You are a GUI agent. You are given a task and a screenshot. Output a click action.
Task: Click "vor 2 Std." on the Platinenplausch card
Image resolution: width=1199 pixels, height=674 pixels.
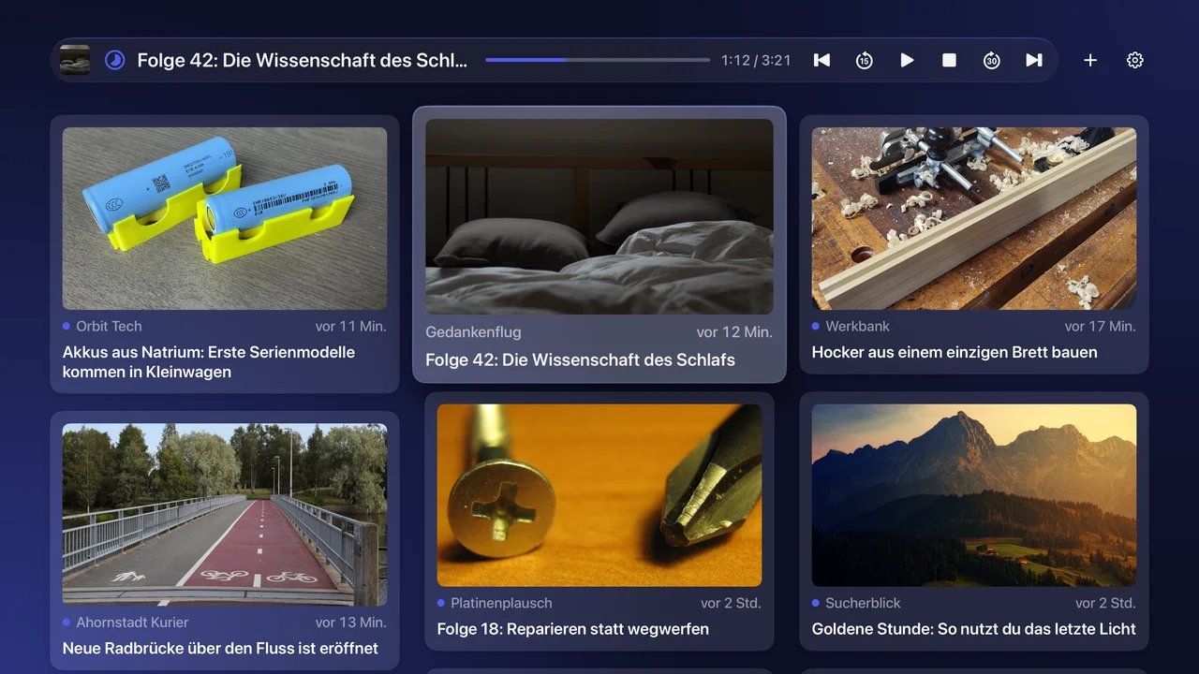point(731,603)
